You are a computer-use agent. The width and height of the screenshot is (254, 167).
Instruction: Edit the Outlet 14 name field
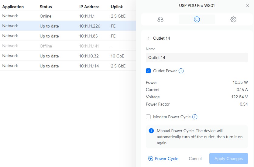coord(197,57)
